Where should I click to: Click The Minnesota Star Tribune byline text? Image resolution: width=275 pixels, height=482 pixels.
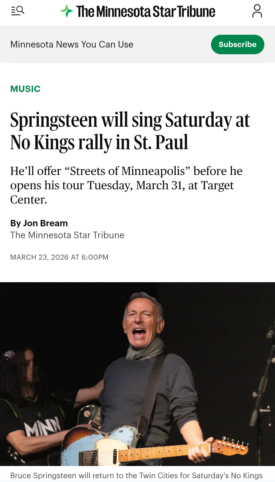pos(67,235)
